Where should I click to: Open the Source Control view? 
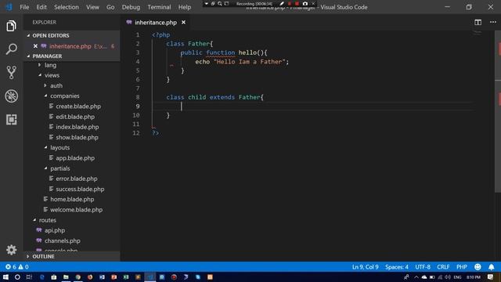click(11, 73)
